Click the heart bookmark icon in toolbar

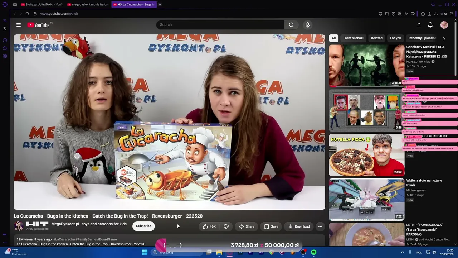pos(413,14)
